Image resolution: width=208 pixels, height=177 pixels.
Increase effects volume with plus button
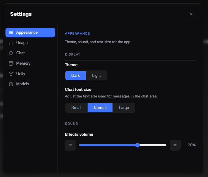pyautogui.click(x=175, y=145)
